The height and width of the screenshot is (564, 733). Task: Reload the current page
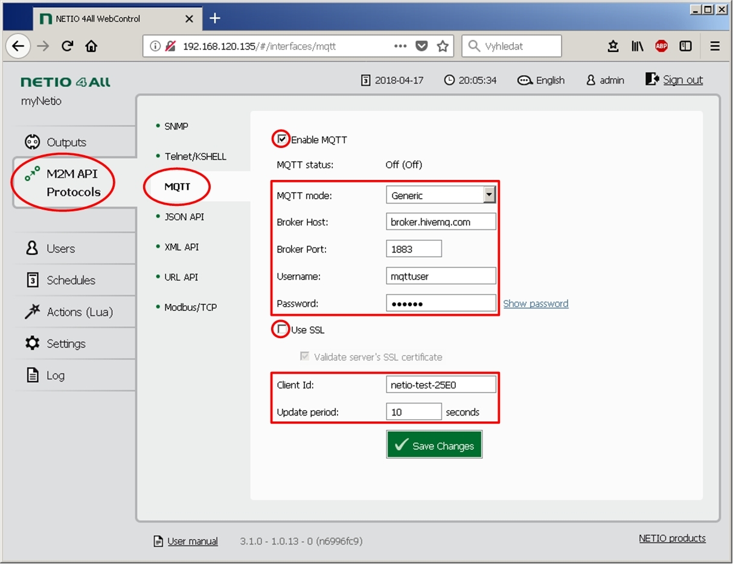point(67,46)
